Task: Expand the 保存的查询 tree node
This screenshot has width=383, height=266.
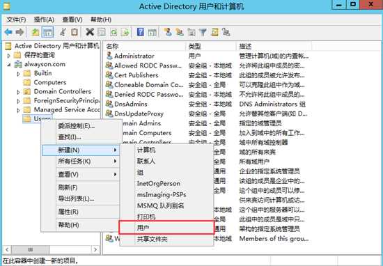Action: tap(9, 56)
